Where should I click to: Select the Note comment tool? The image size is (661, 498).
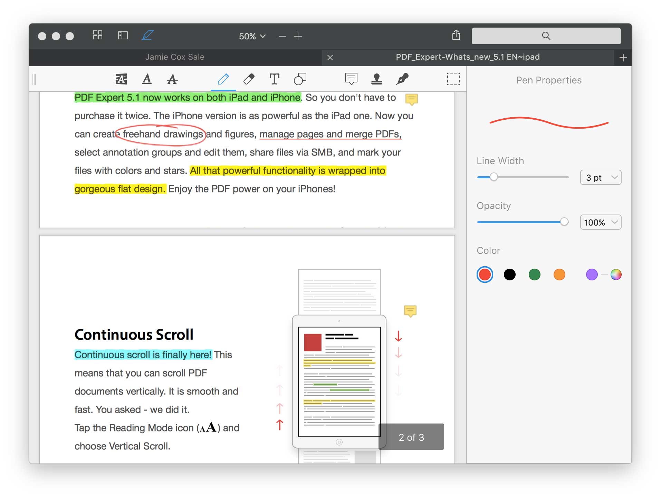(351, 79)
